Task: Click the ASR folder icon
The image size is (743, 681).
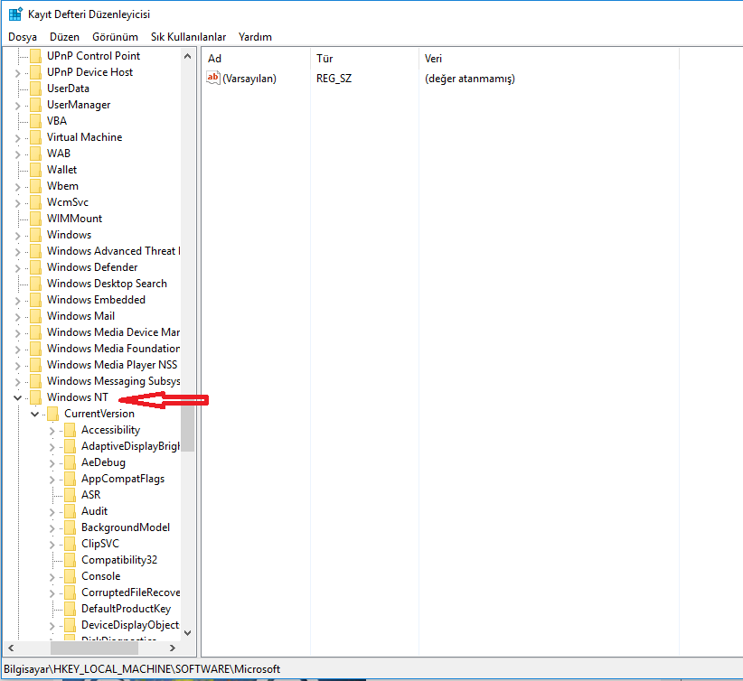Action: coord(70,495)
